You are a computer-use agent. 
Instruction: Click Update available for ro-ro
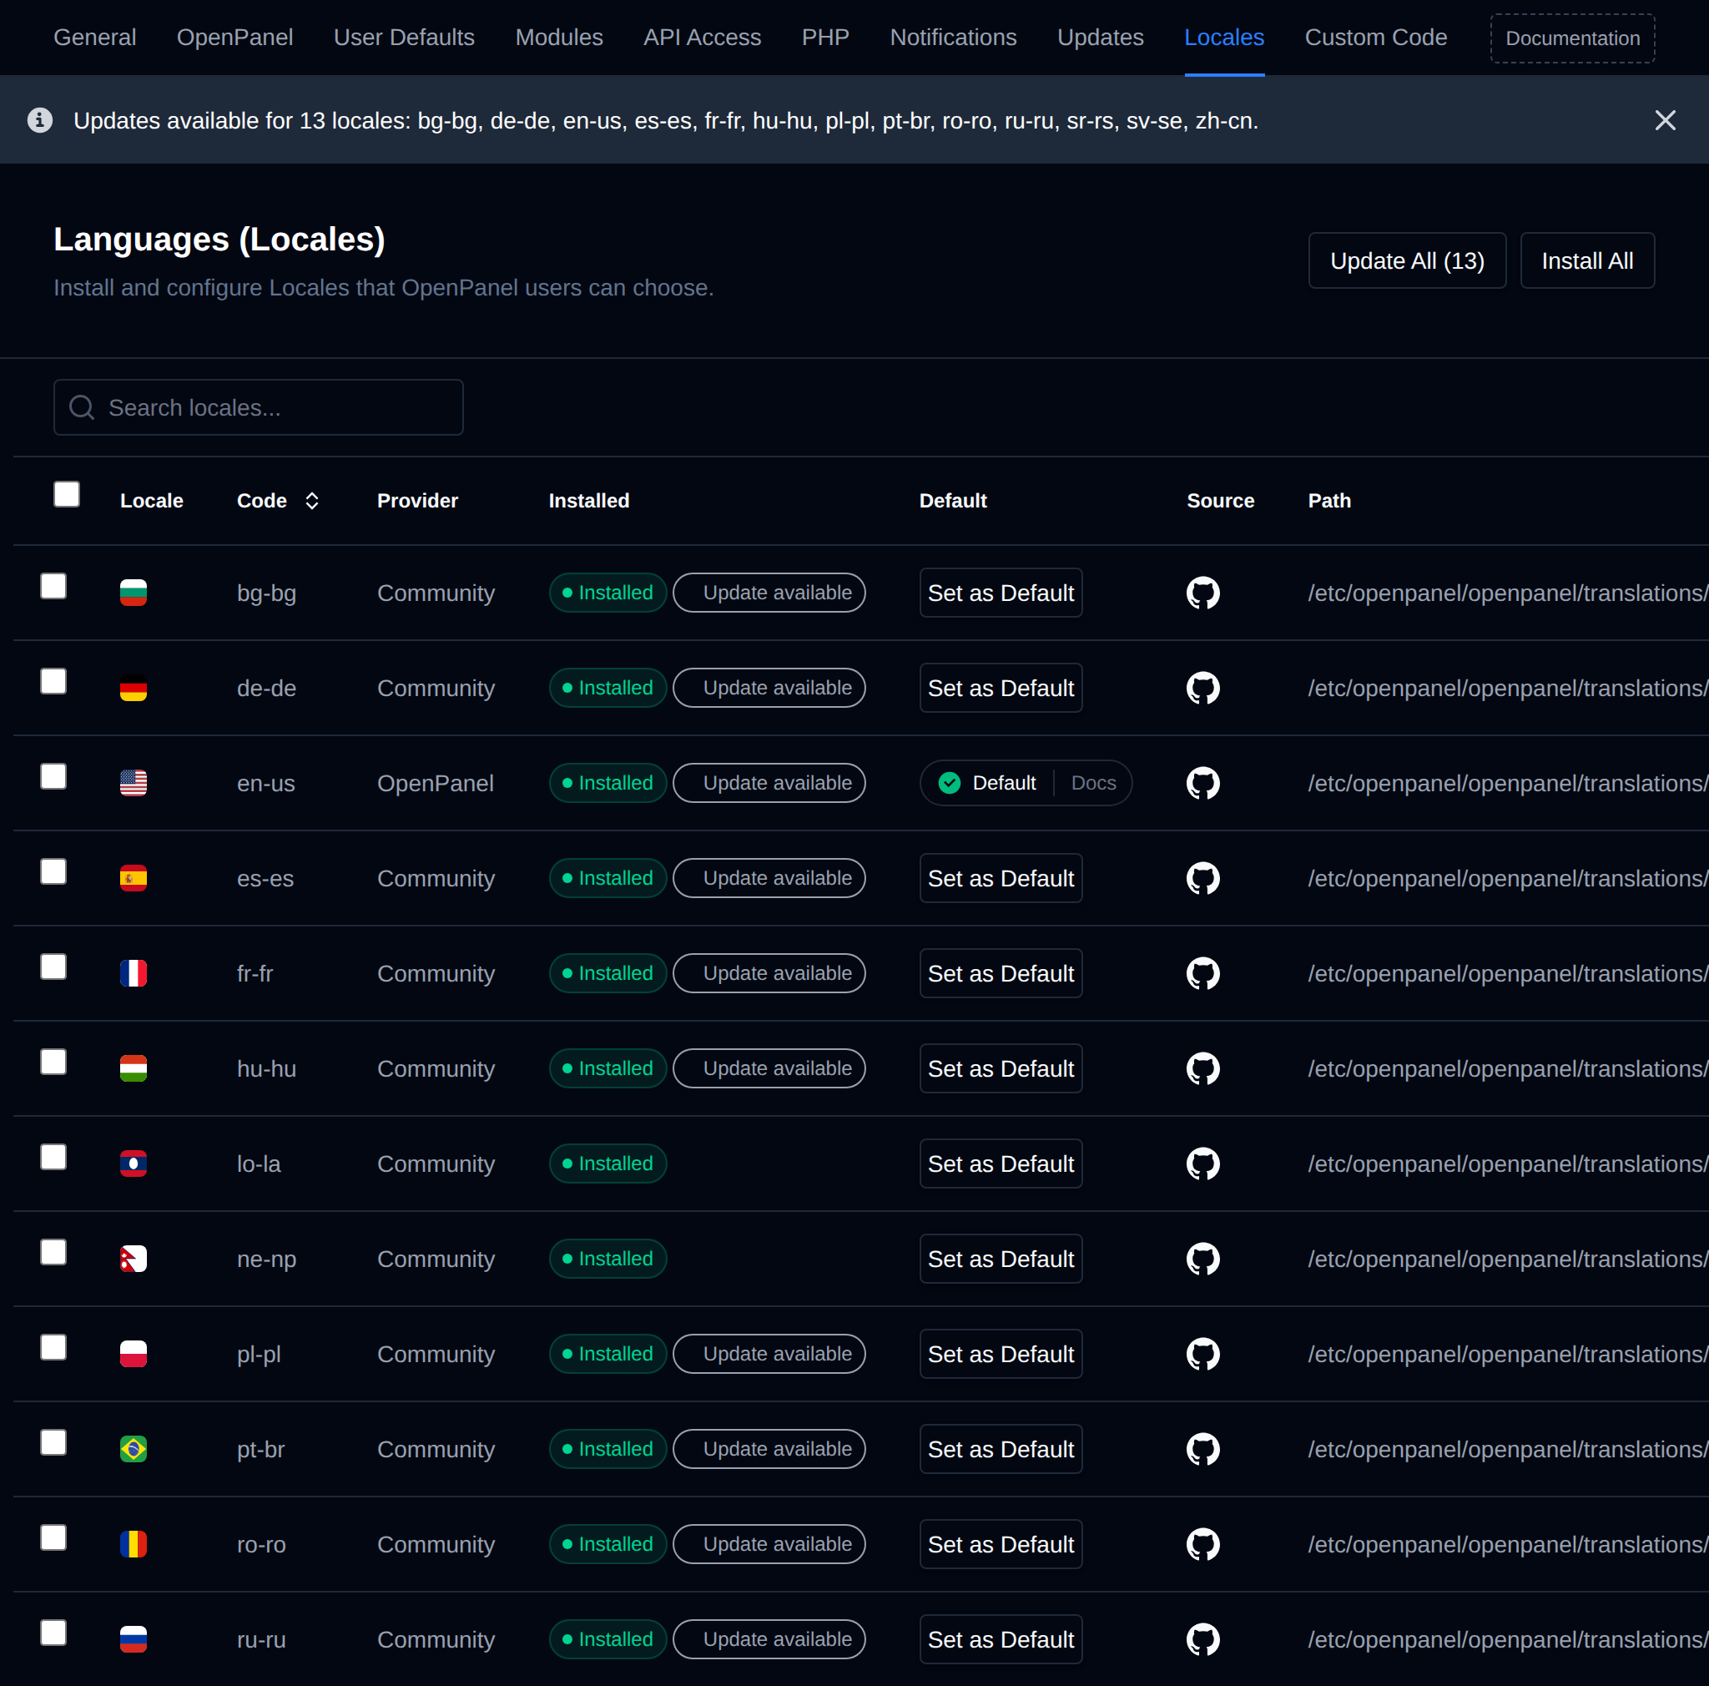(769, 1544)
